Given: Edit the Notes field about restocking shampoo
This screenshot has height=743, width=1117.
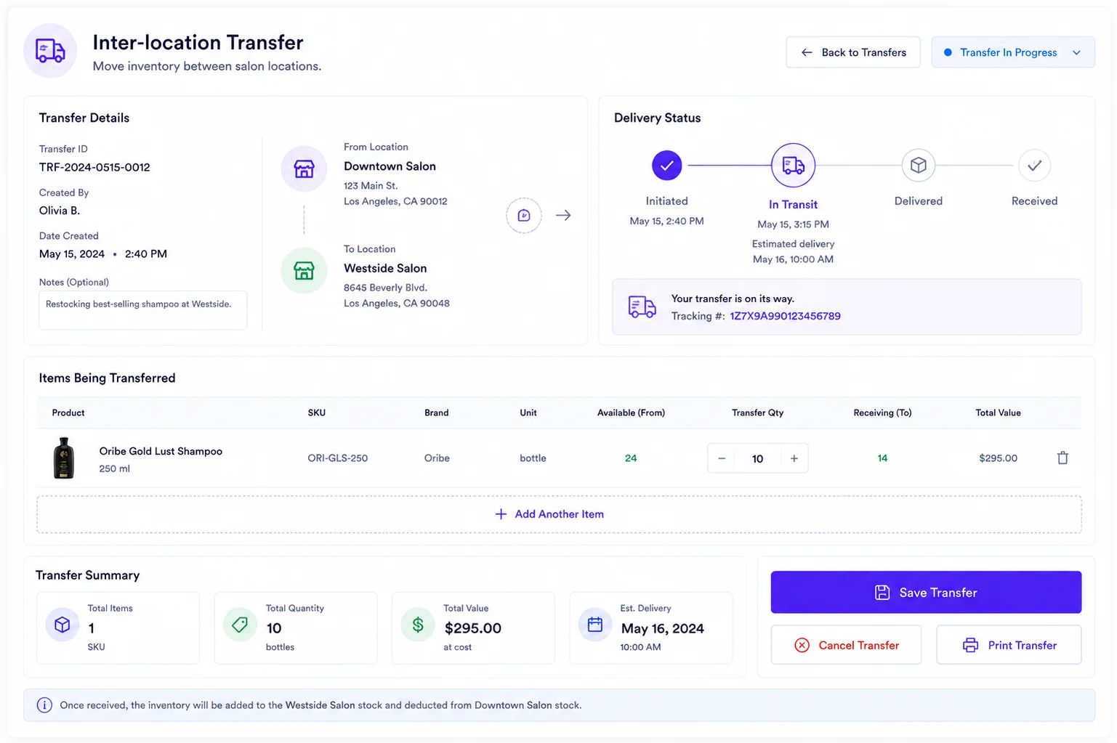Looking at the screenshot, I should click(x=142, y=310).
